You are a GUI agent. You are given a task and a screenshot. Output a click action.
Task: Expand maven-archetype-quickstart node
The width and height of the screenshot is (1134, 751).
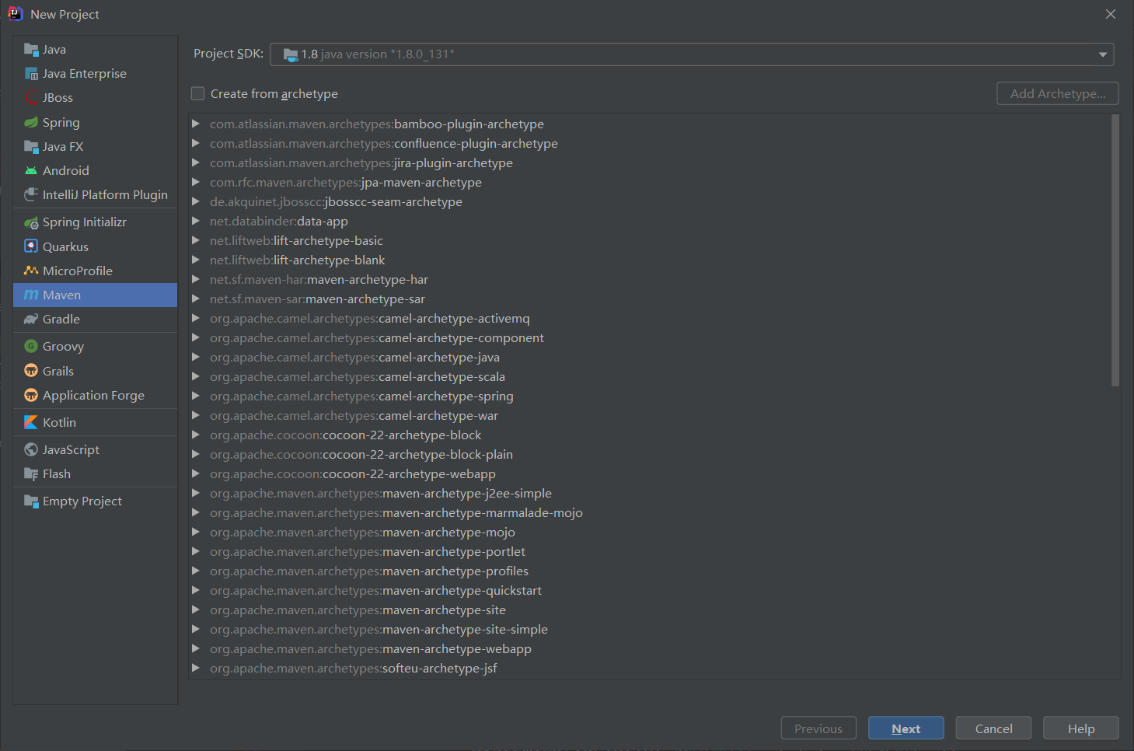(x=195, y=590)
